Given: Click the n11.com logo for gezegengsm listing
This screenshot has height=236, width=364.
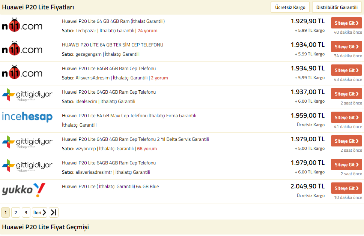Looking at the screenshot, I should coord(22,49).
